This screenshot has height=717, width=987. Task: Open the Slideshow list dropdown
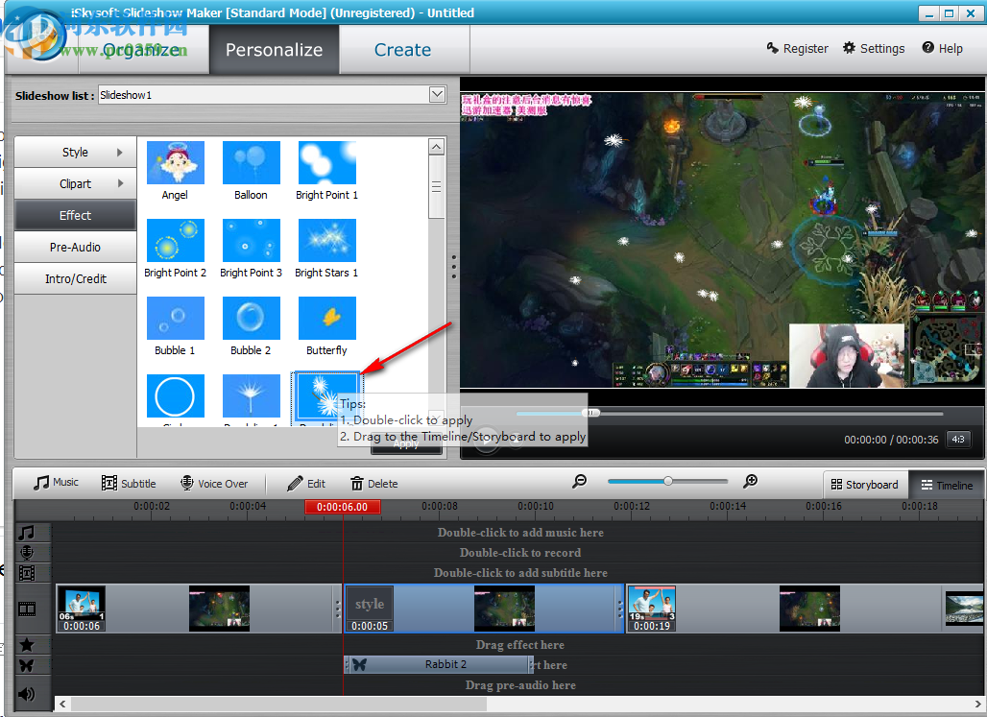click(x=437, y=94)
